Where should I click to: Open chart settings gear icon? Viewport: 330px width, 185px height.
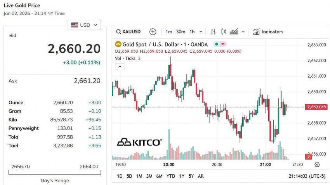click(317, 164)
